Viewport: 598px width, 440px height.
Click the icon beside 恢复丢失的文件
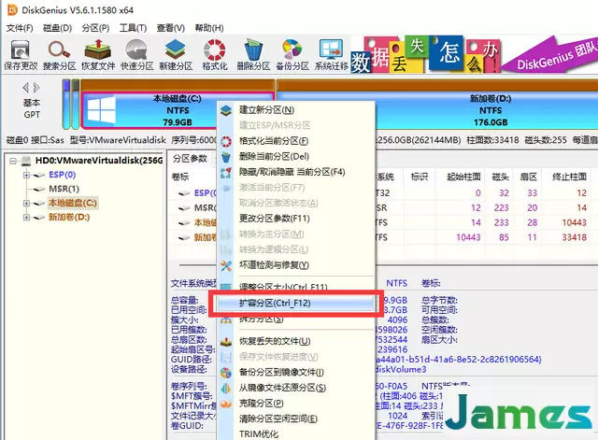226,342
